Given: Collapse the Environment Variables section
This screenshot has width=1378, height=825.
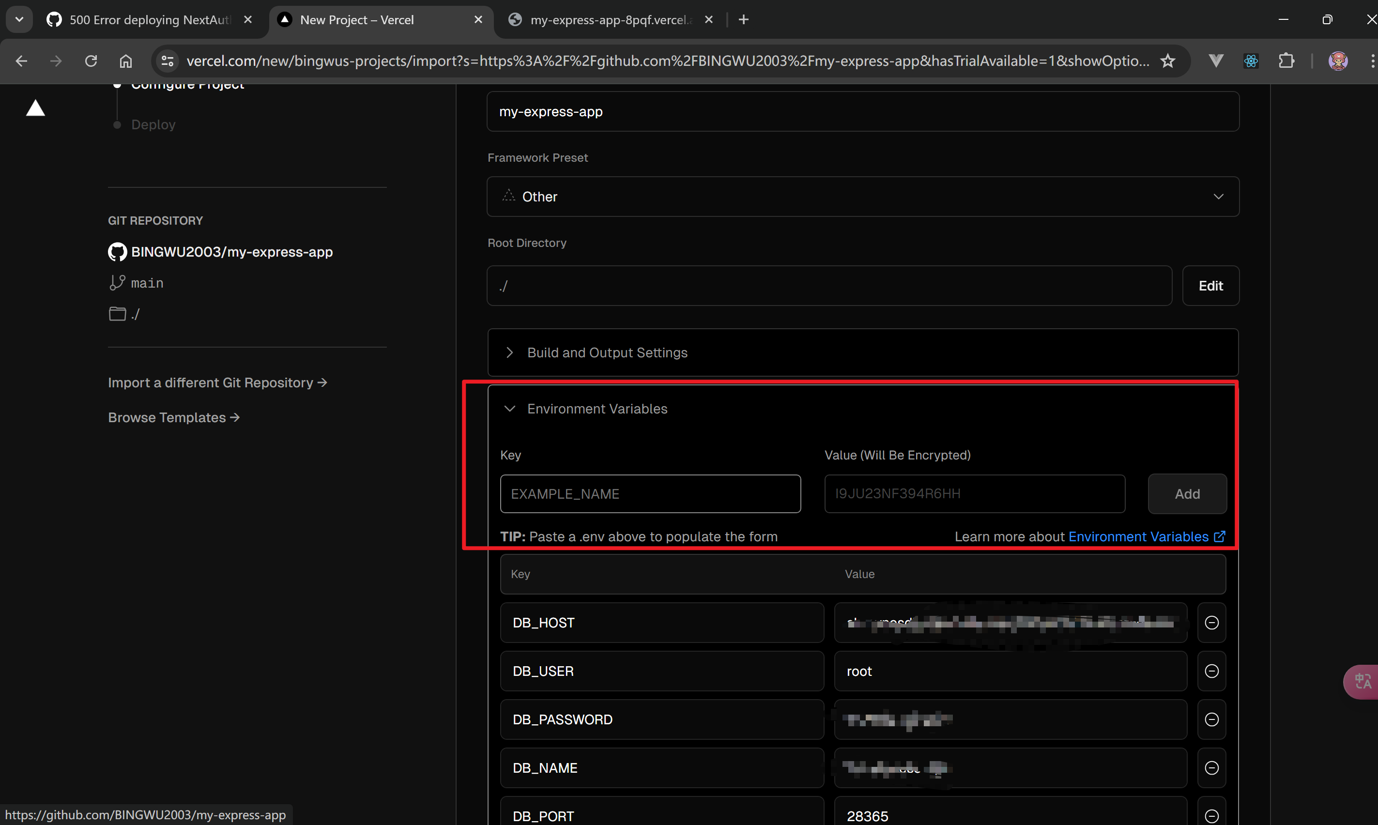Looking at the screenshot, I should [597, 409].
